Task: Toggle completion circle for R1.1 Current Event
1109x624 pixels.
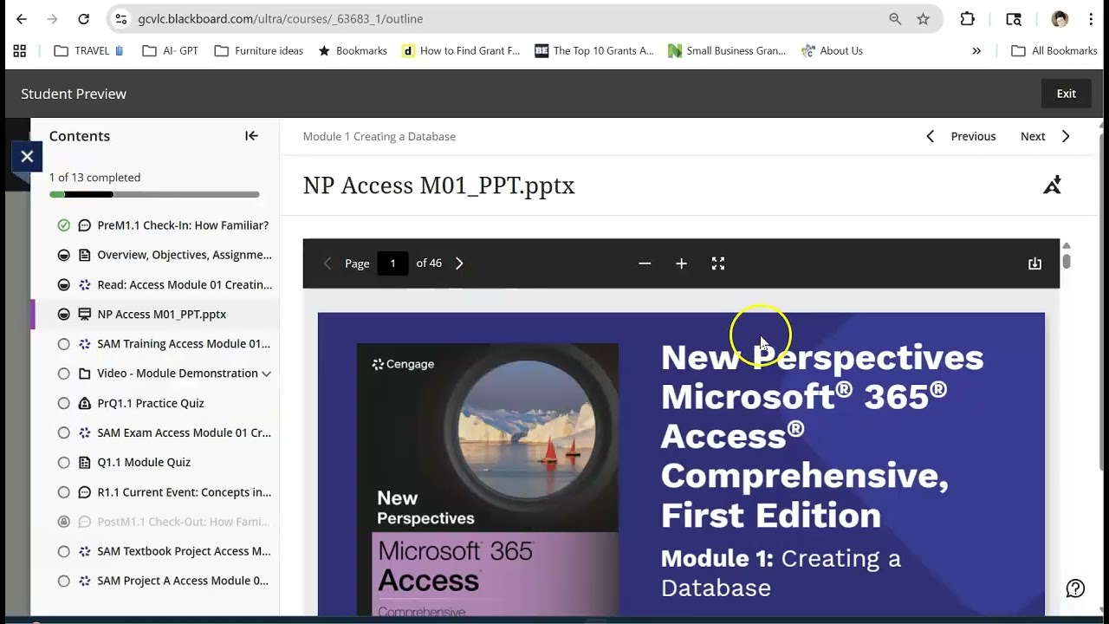Action: 63,492
